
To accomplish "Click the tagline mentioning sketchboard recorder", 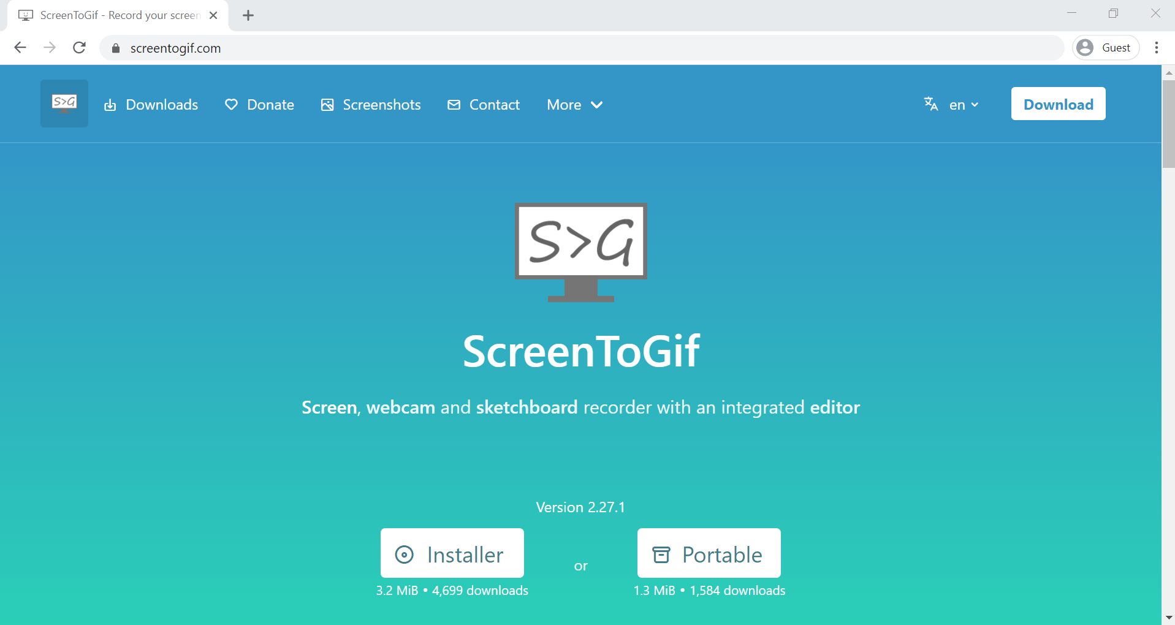I will [580, 407].
